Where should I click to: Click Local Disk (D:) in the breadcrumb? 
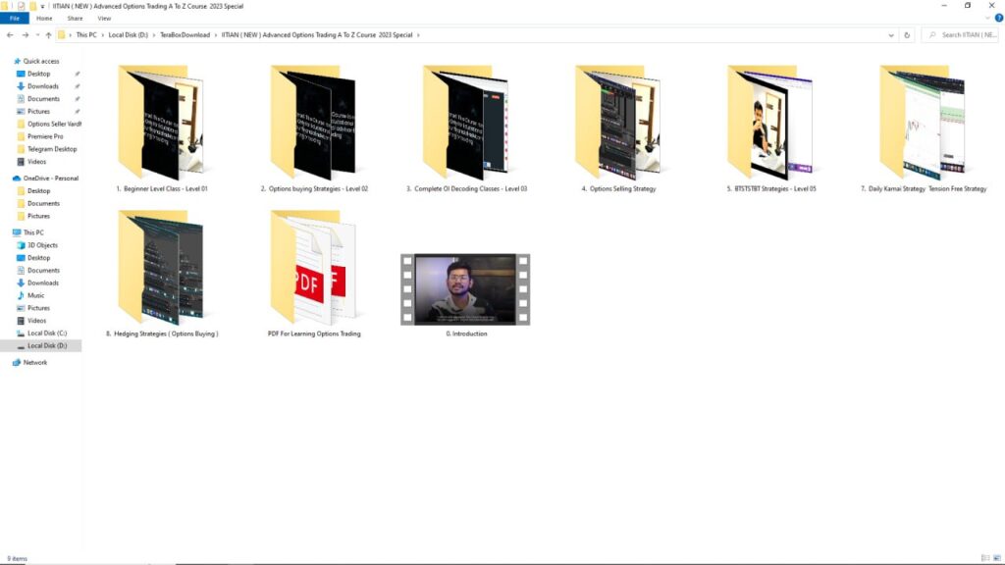tap(128, 35)
